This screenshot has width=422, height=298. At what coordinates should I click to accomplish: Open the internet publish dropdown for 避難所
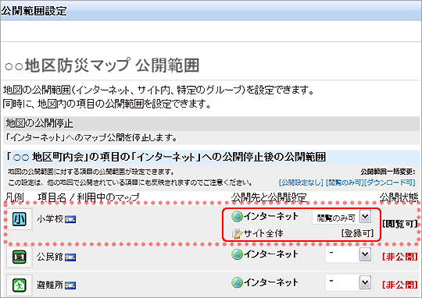tap(349, 282)
